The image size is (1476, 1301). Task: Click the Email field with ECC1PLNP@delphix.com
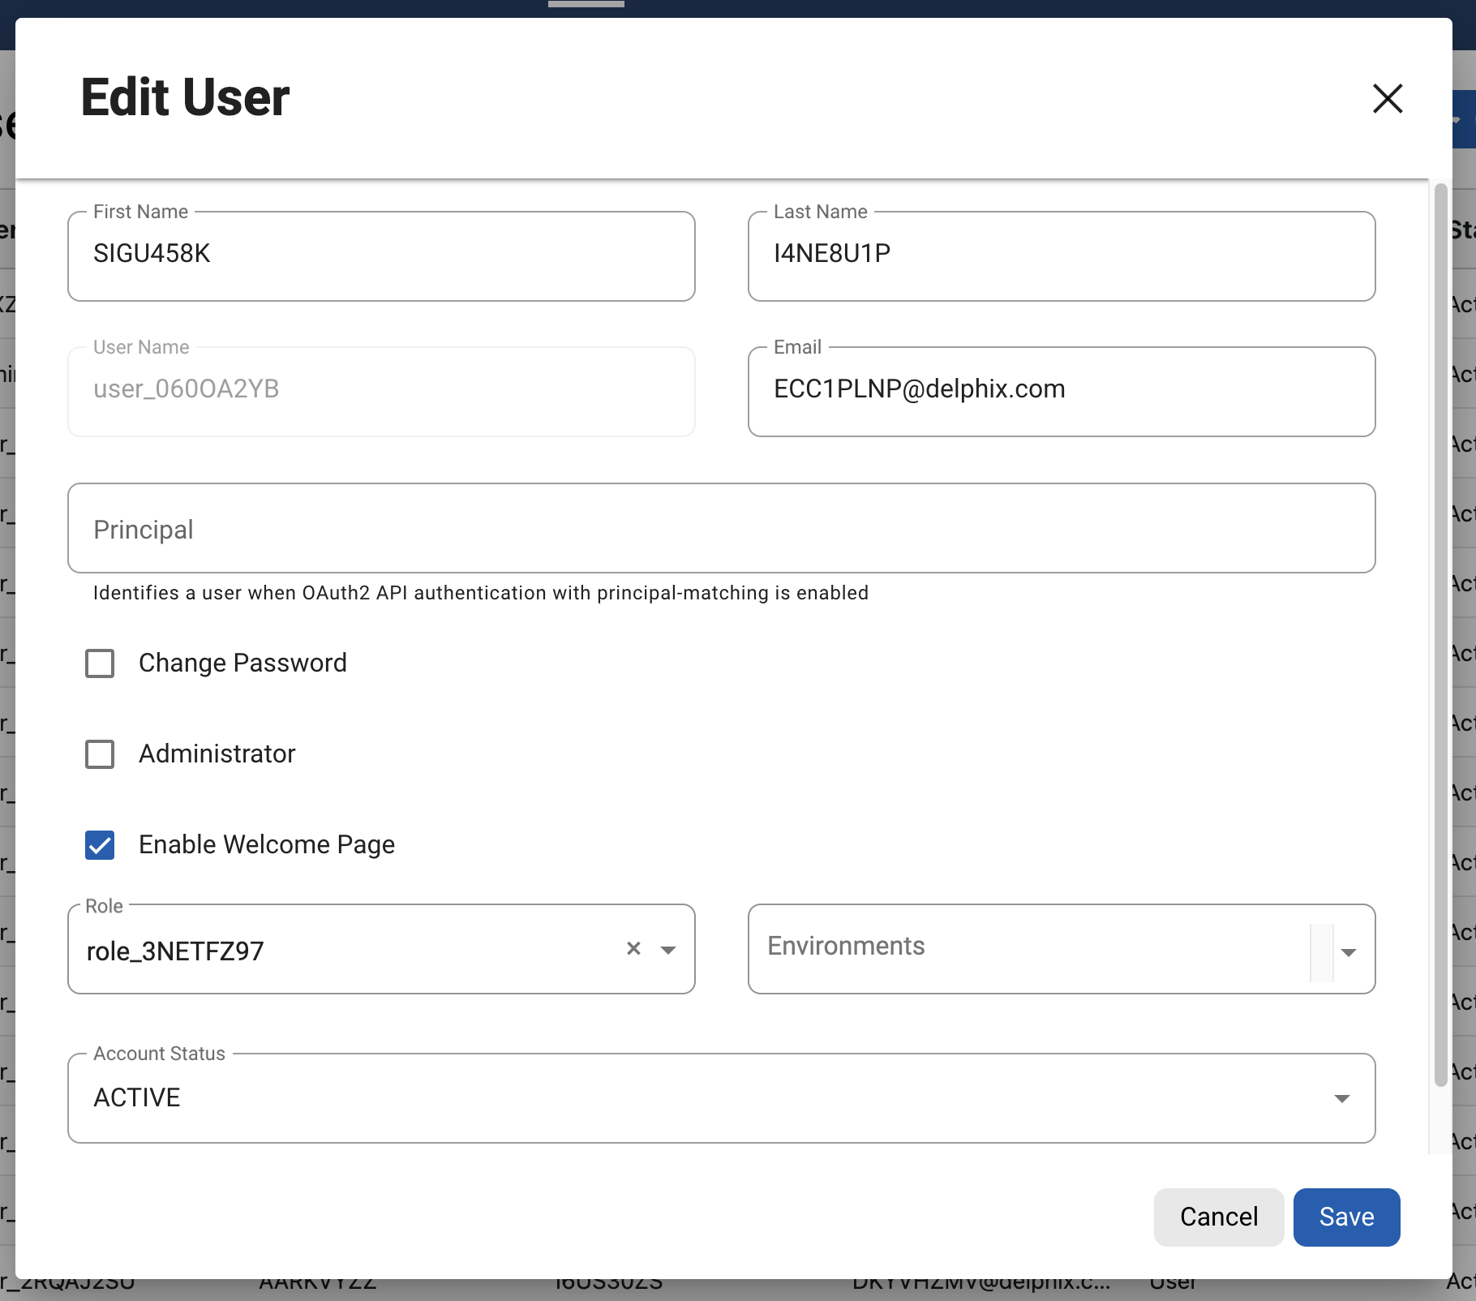pyautogui.click(x=1061, y=389)
